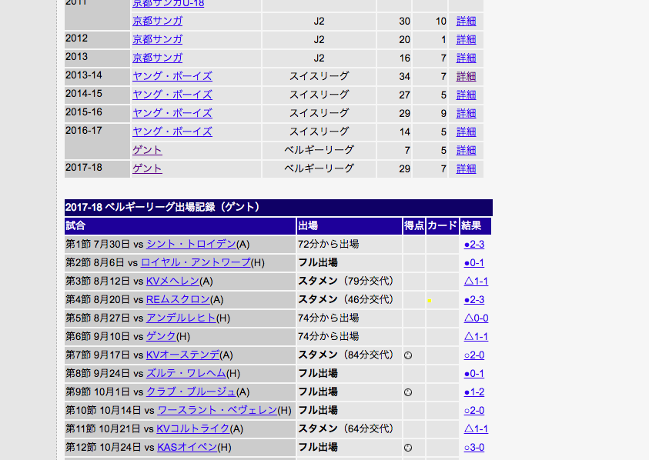The width and height of the screenshot is (649, 460).
Task: Open the ゲンク opponent link
Action: pos(161,337)
